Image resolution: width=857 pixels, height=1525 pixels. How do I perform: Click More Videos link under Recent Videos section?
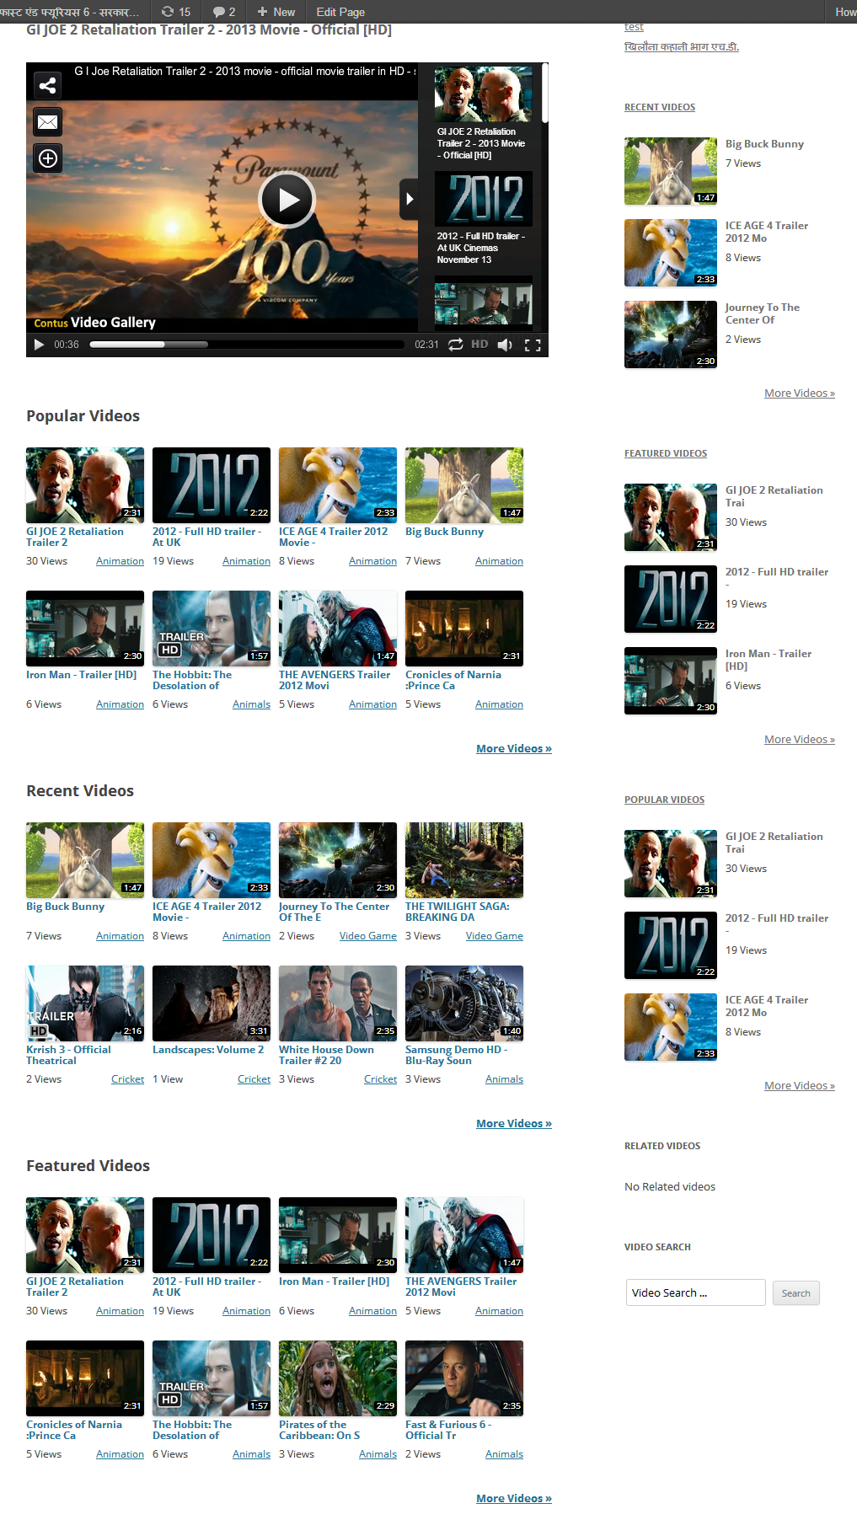pos(514,1124)
